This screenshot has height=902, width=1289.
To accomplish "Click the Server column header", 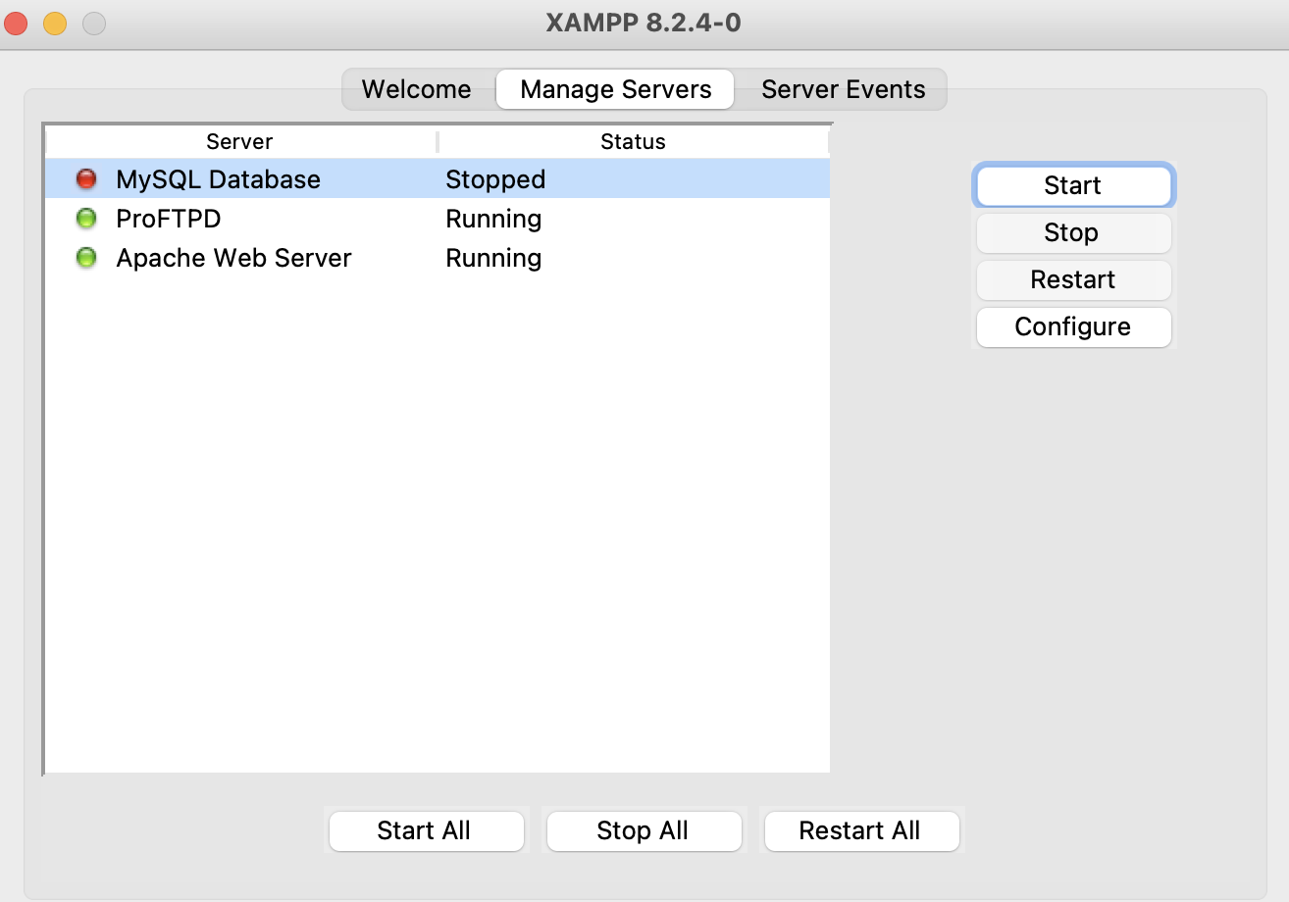I will [240, 142].
